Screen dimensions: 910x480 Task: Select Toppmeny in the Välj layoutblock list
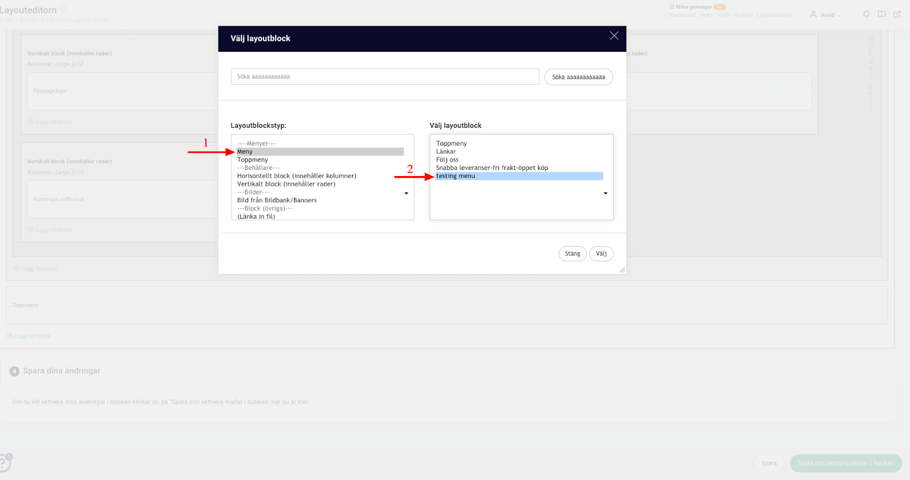pos(451,144)
